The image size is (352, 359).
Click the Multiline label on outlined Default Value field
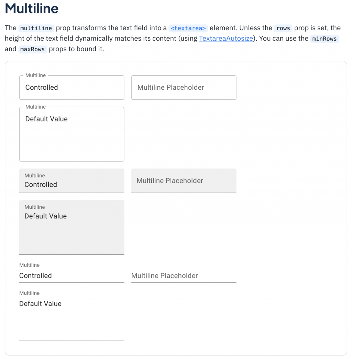(35, 107)
